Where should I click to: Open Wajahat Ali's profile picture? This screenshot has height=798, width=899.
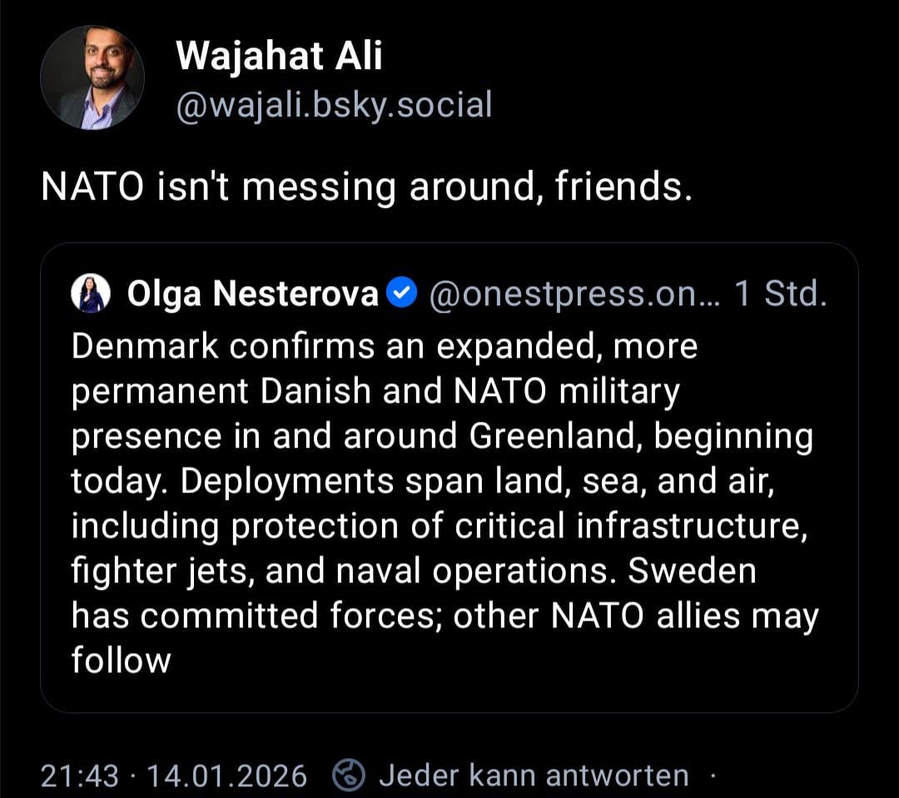92,78
